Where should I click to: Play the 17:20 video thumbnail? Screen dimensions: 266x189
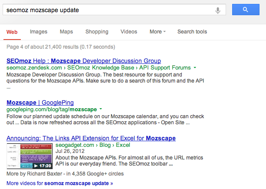pyautogui.click(x=30, y=156)
